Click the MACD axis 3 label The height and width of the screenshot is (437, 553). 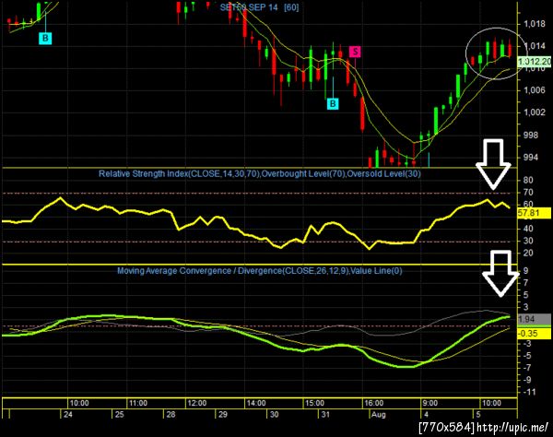pos(526,307)
